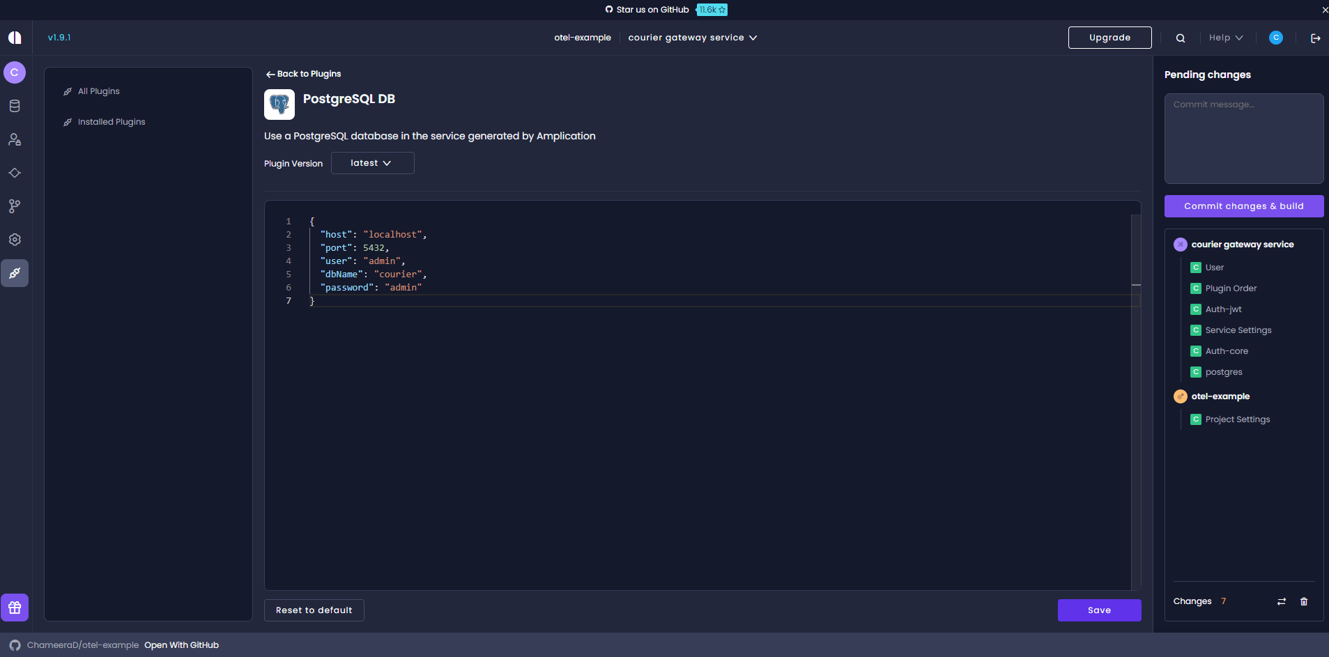Click the 11.6k GitHub stars badge
The height and width of the screenshot is (657, 1329).
tap(712, 10)
